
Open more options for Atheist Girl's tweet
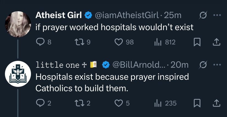click(x=217, y=15)
